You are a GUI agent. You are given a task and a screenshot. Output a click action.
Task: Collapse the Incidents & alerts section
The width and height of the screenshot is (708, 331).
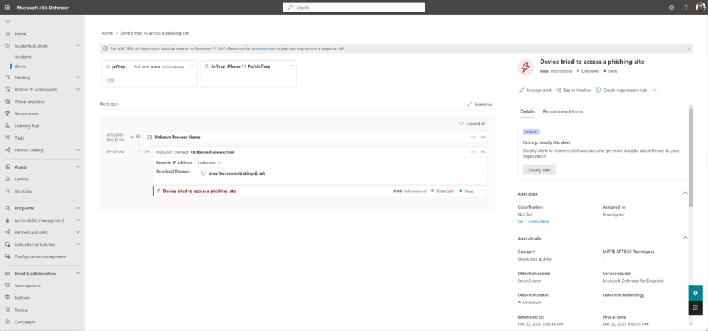coord(78,46)
